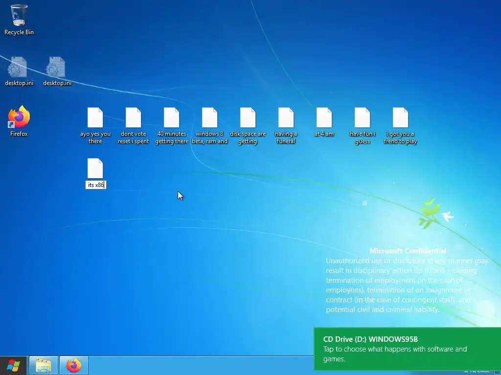Click the 'i got you a frend to play' label
501x375 pixels.
[x=400, y=137]
